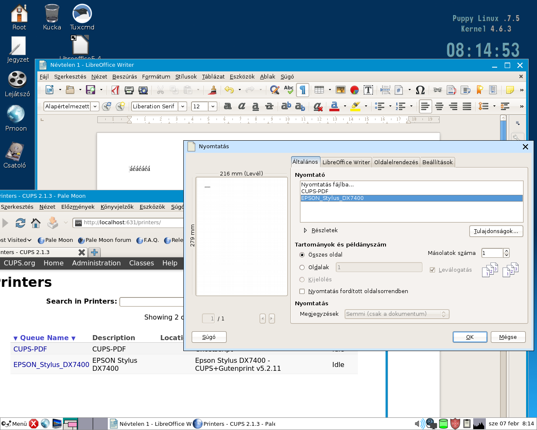Viewport: 537px width, 430px height.
Task: Click the Insert Image icon
Action: click(x=341, y=90)
